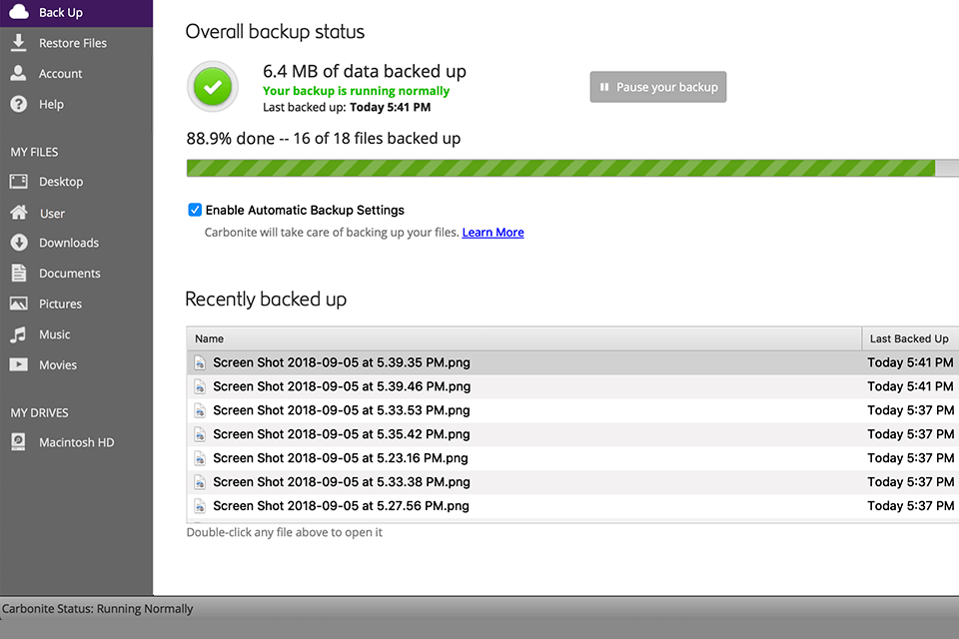Sort by Name column header
The width and height of the screenshot is (959, 639).
[524, 338]
